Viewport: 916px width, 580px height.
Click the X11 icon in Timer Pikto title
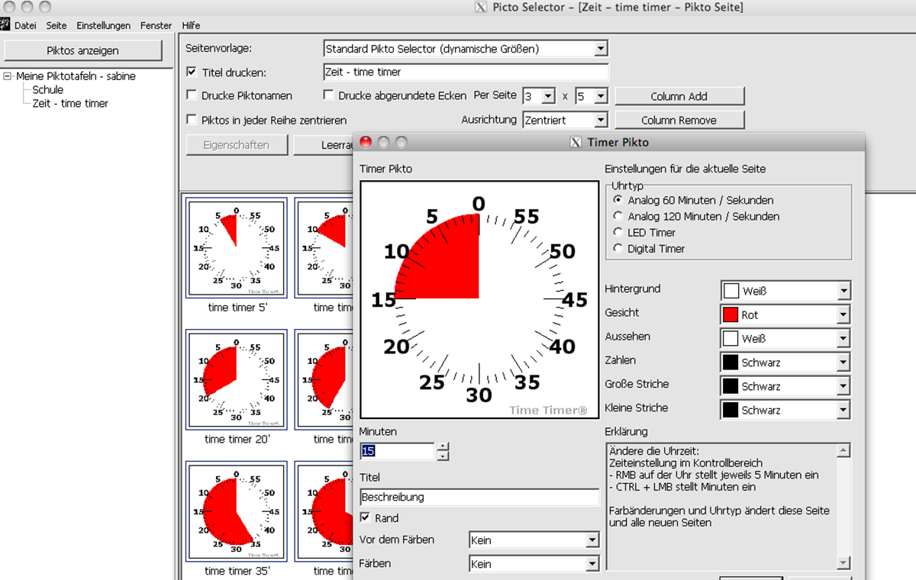pyautogui.click(x=576, y=142)
